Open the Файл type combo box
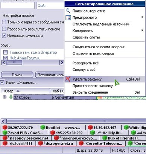146x154 pixels. click(x=50, y=6)
